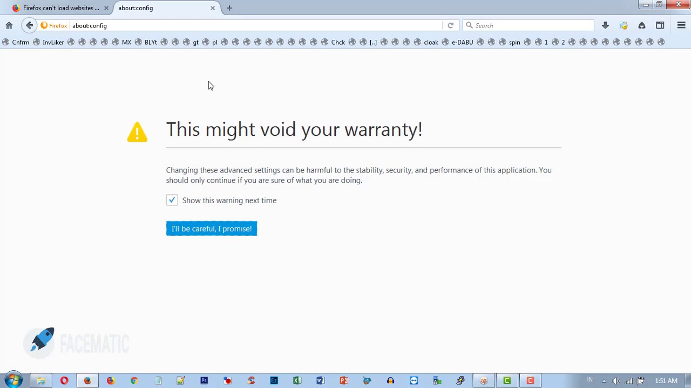Open the Chck bookmark

point(333,42)
